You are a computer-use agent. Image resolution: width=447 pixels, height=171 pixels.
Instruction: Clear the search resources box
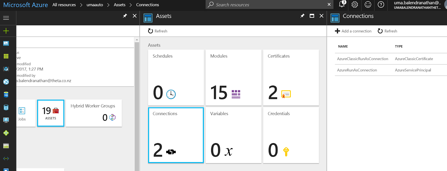click(329, 4)
